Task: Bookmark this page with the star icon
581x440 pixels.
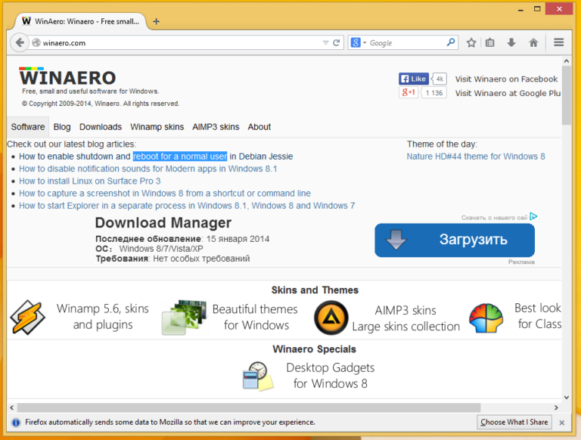Action: [471, 43]
